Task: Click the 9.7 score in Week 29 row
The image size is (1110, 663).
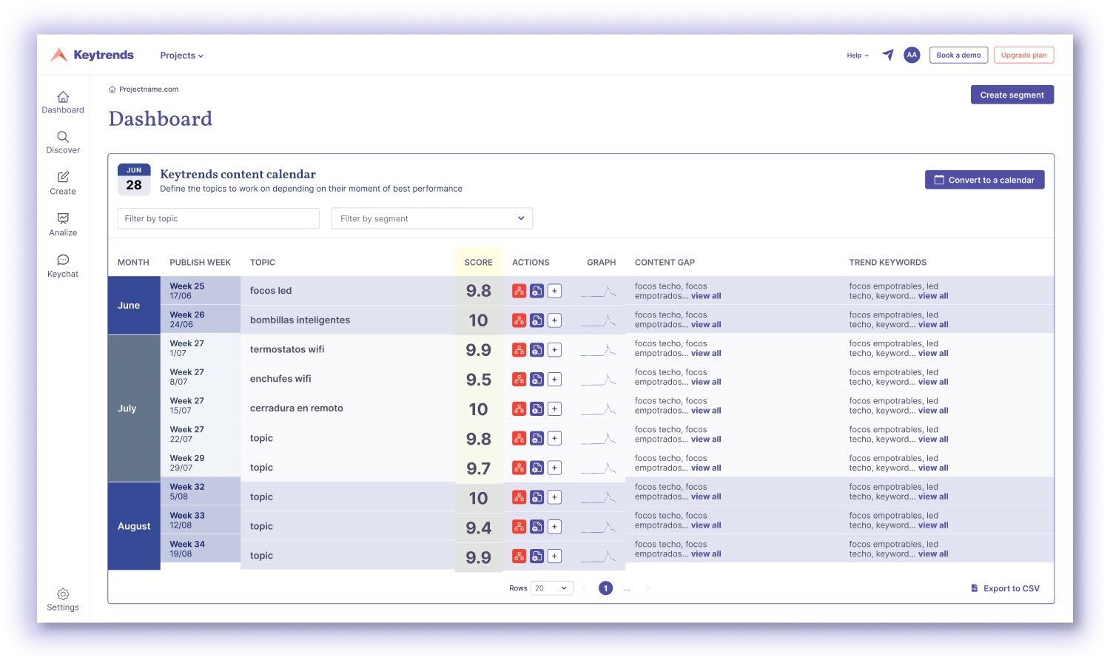Action: (478, 468)
